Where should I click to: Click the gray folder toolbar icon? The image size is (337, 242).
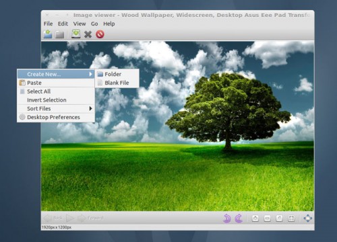(x=59, y=34)
